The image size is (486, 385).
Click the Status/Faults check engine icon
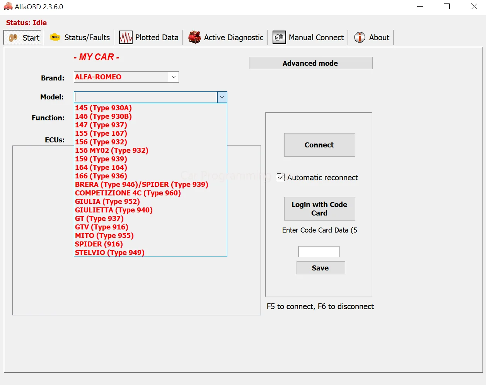55,37
